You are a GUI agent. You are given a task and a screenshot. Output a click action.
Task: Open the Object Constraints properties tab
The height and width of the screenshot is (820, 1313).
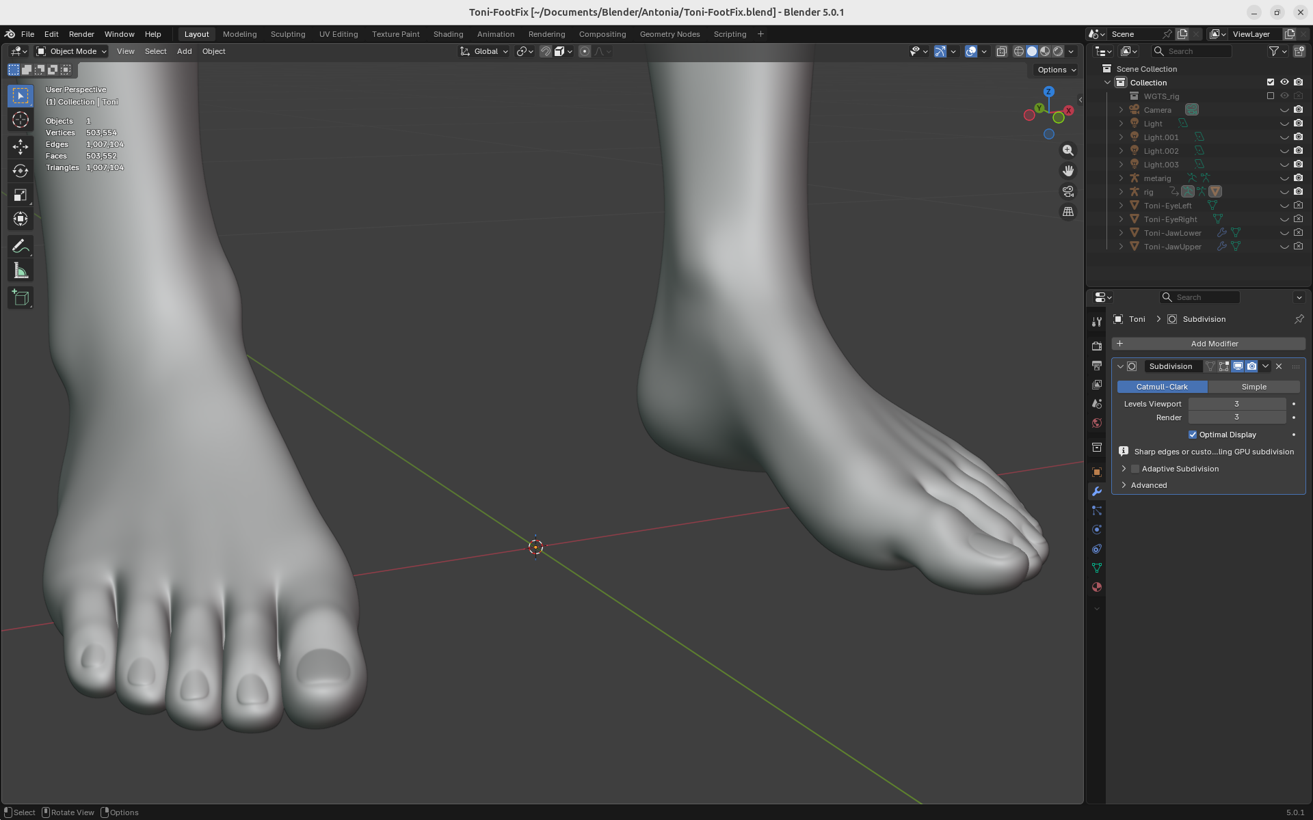[x=1097, y=549]
